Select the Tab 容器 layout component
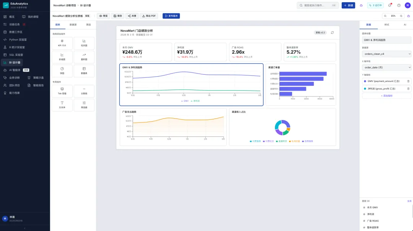This screenshot has width=413, height=231. point(62,91)
